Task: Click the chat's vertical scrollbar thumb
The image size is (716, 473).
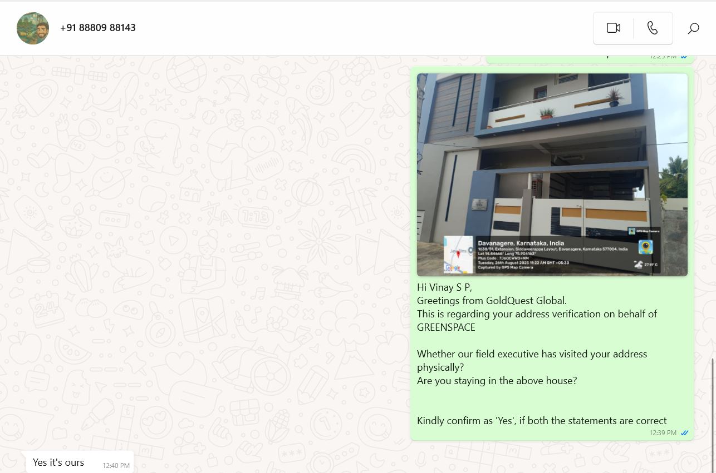Action: click(713, 415)
